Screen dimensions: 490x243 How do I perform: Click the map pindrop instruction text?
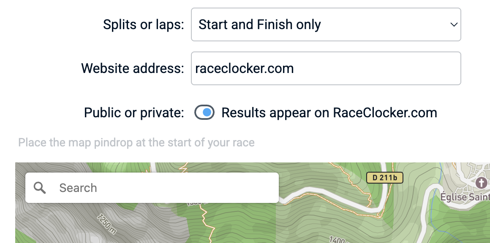coord(136,143)
